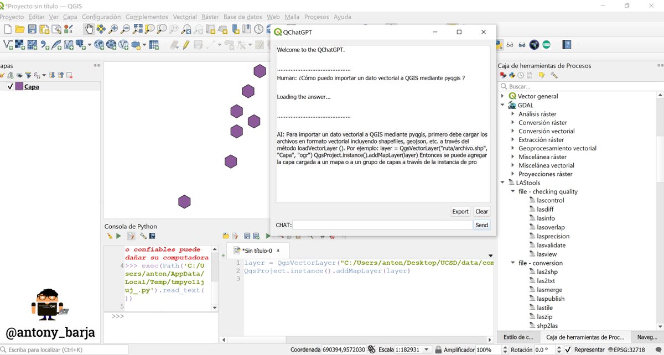Open Processing models gear icon in toolbox
Viewport: 664px width, 355px height.
503,75
